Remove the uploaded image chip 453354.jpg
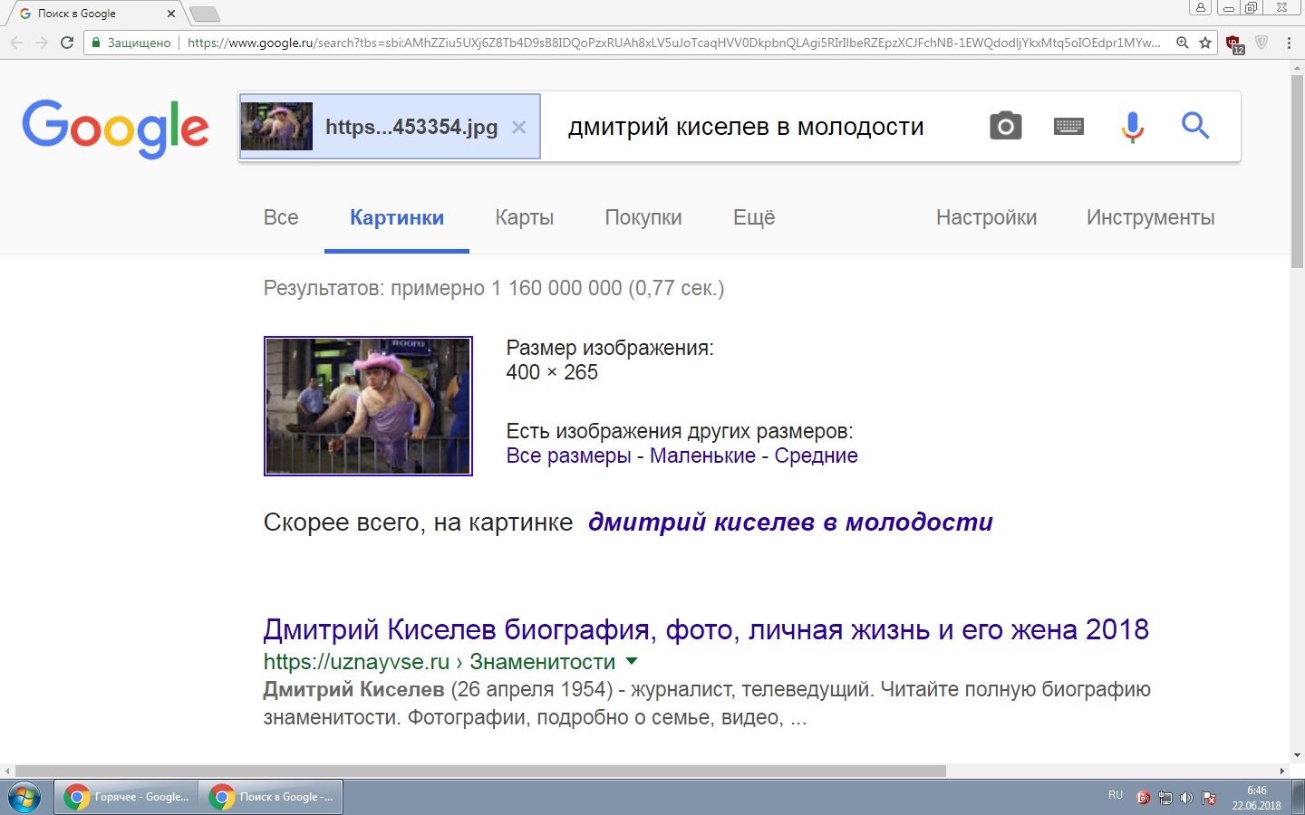Viewport: 1305px width, 815px height. pos(518,128)
